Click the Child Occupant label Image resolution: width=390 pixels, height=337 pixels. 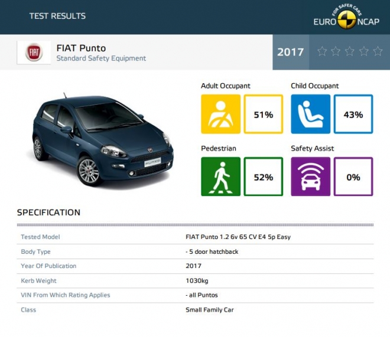(x=314, y=86)
